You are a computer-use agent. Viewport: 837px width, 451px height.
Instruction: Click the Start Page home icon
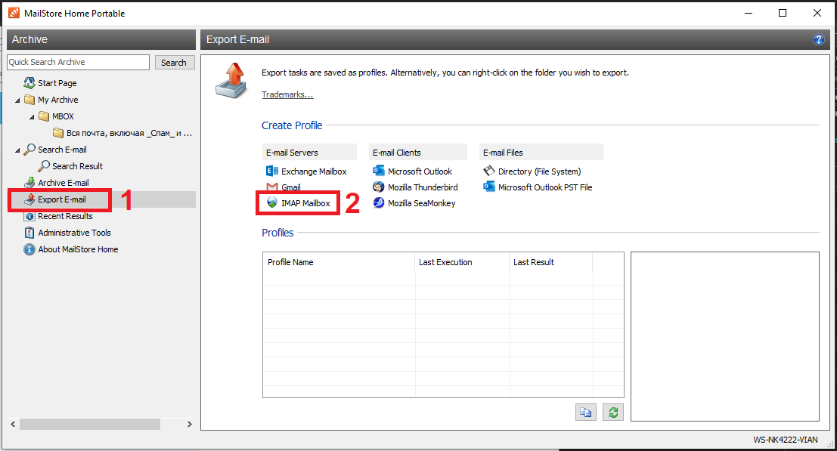pyautogui.click(x=29, y=82)
